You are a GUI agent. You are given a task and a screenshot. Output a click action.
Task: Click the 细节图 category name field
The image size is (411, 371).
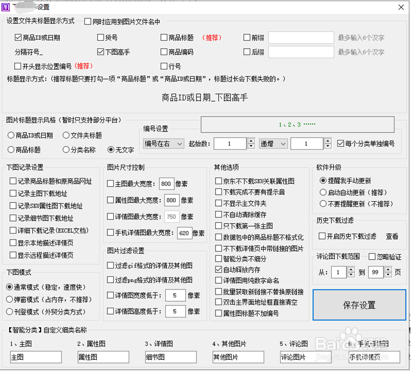(x=171, y=357)
